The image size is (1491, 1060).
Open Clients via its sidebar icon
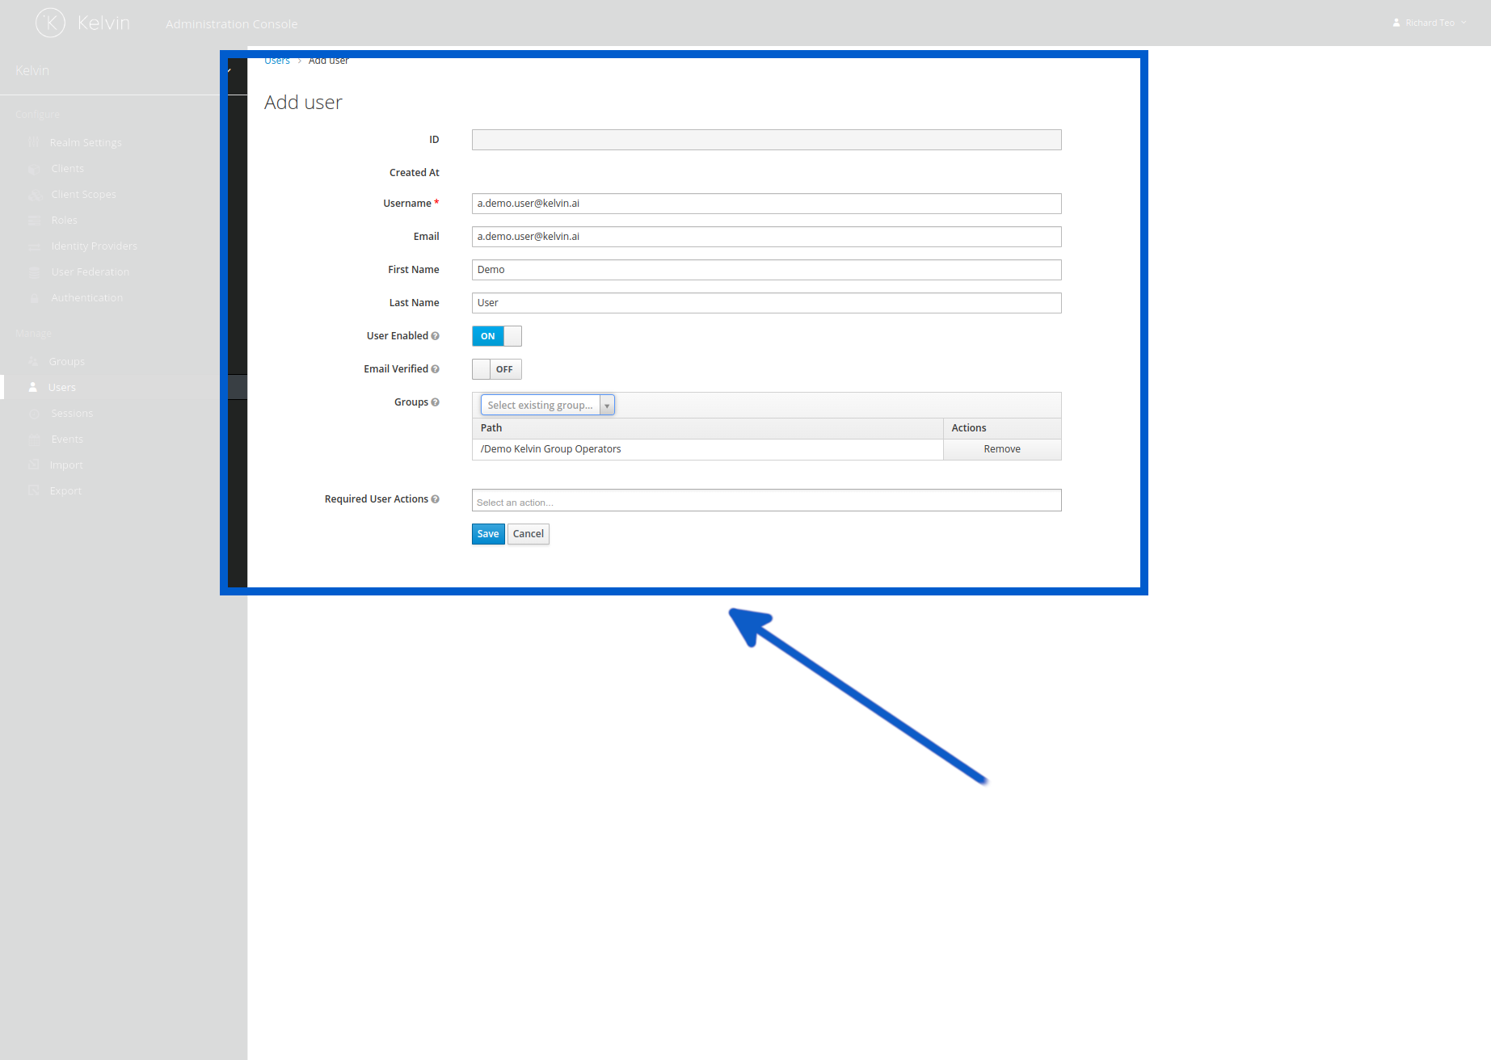(33, 168)
